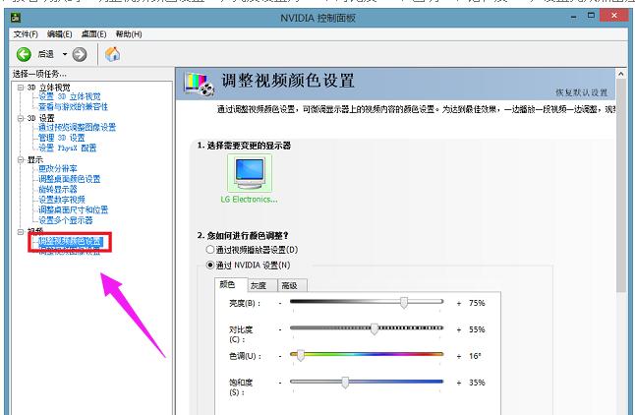Switch to the 颜色 tab
635x415 pixels.
pyautogui.click(x=231, y=285)
